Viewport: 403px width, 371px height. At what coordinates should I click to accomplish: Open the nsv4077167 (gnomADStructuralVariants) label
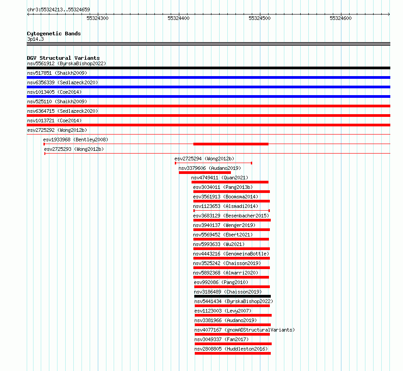[245, 330]
